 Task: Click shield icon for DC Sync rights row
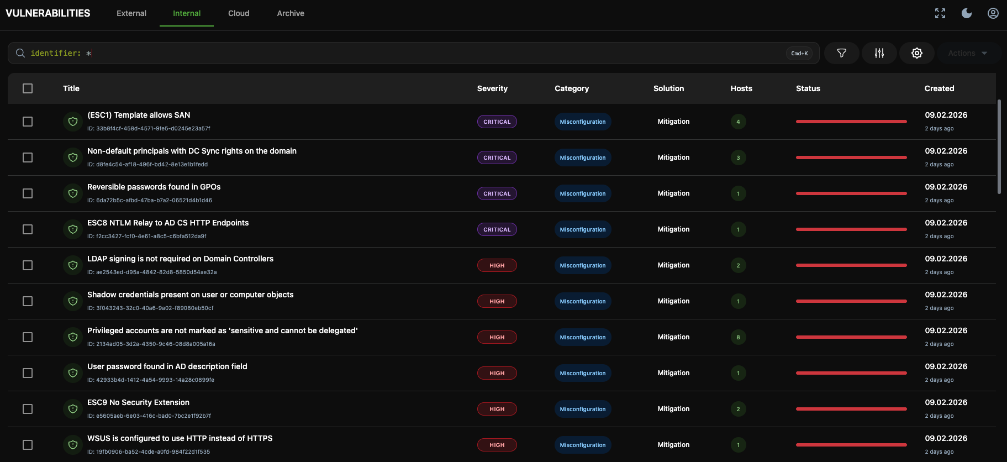pos(73,158)
